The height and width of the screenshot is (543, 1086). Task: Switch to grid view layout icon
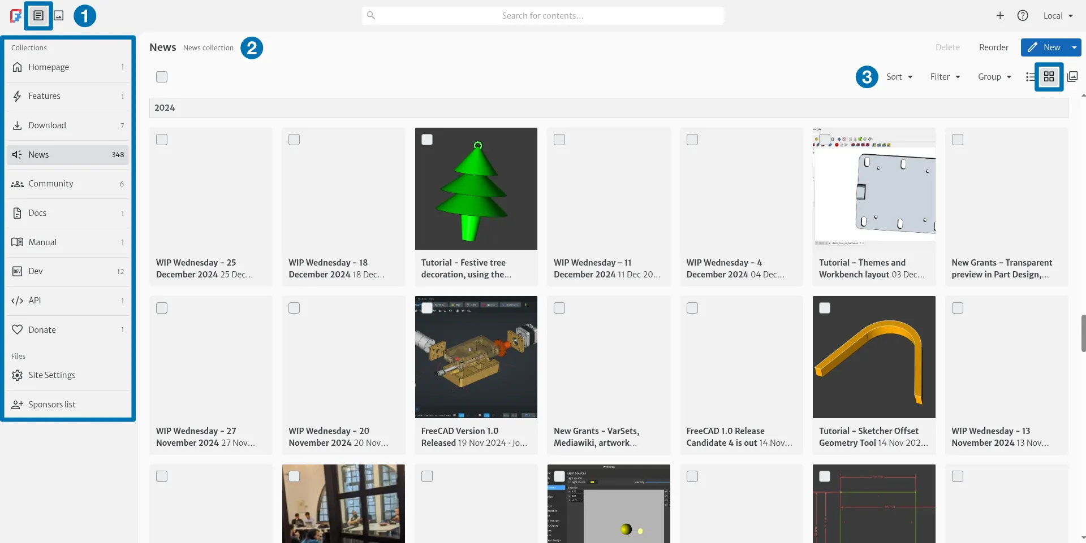click(x=1049, y=77)
